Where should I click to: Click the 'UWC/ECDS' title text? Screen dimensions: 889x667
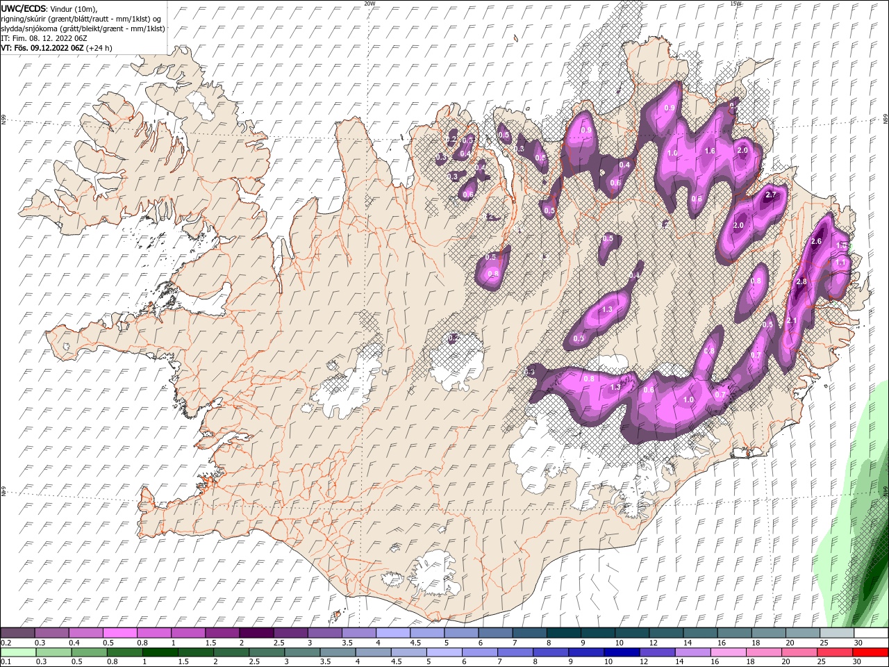[24, 8]
